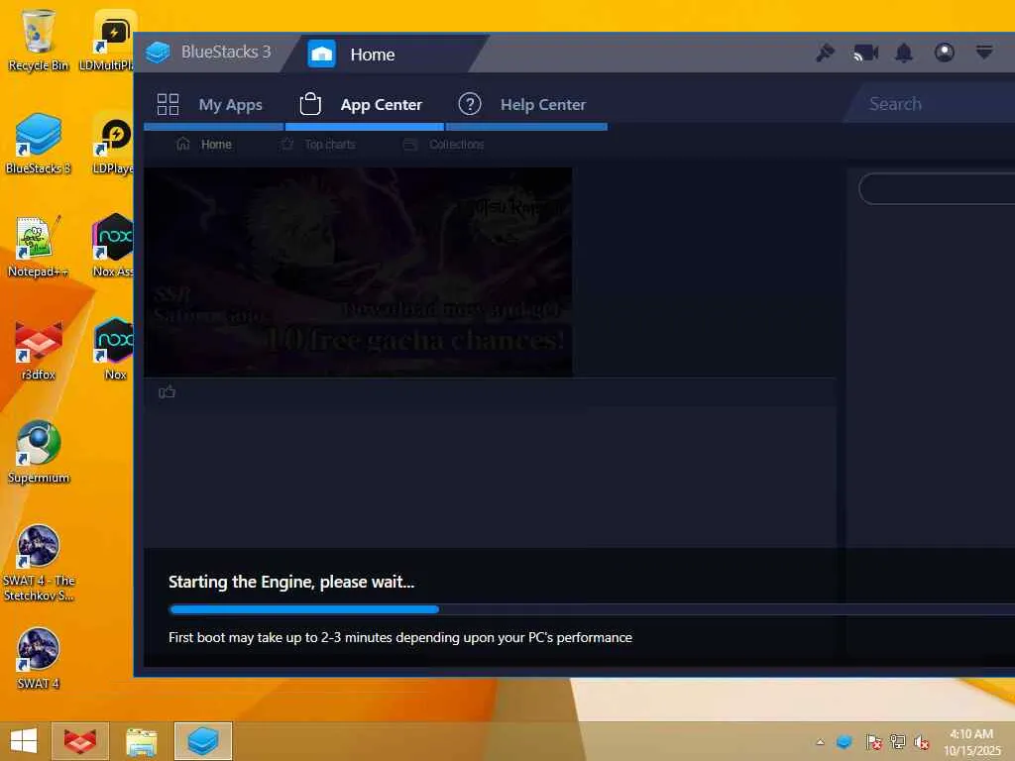This screenshot has height=761, width=1015.
Task: Select the Nox Assist desktop shortcut
Action: [x=113, y=246]
